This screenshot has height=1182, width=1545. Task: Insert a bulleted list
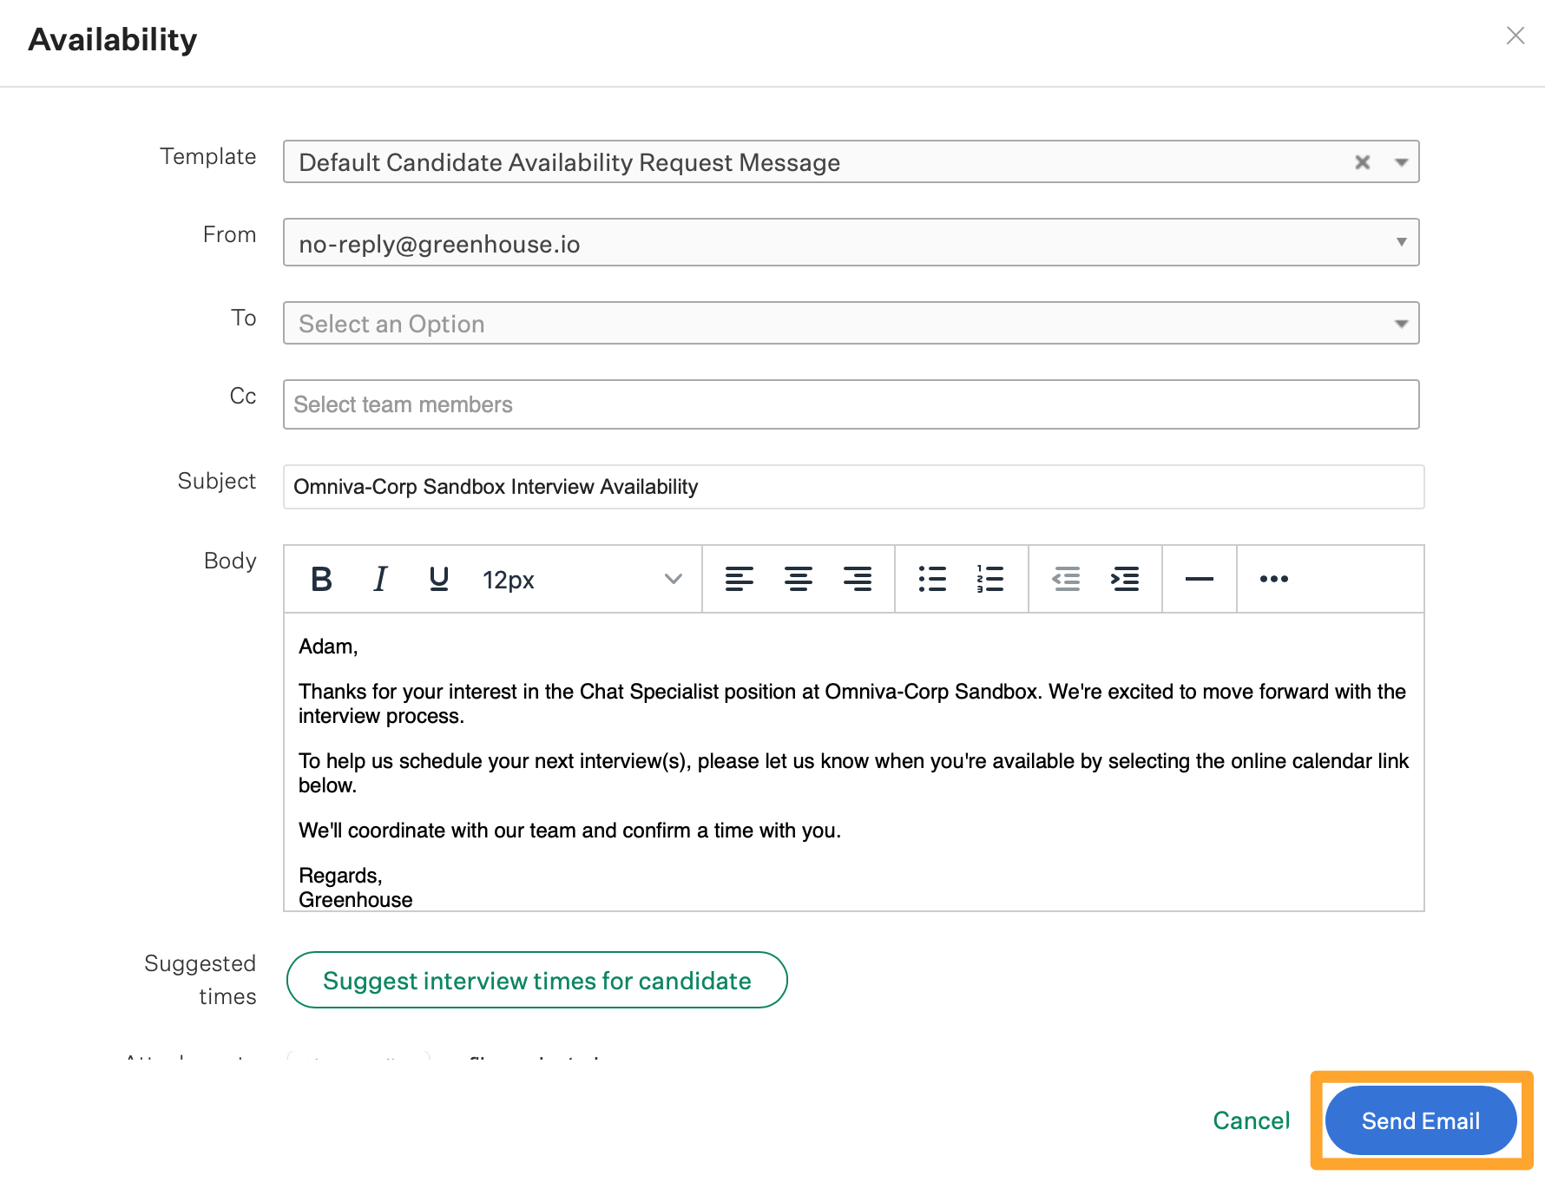(x=932, y=579)
